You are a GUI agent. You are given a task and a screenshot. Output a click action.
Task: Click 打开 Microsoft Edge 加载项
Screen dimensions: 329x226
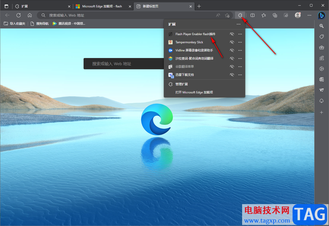click(x=205, y=92)
